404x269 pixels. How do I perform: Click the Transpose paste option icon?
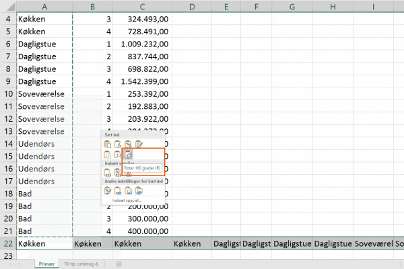point(128,155)
